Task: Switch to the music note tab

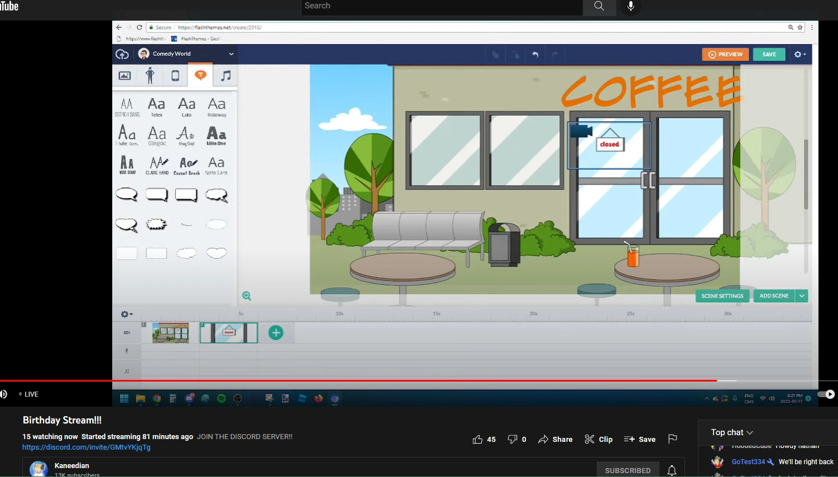Action: click(x=226, y=75)
